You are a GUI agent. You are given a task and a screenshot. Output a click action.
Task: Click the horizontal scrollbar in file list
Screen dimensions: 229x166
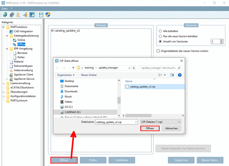coord(138,116)
